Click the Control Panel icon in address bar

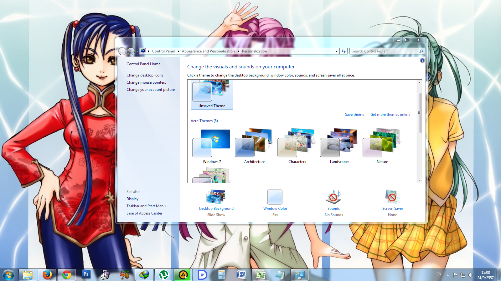click(x=143, y=51)
